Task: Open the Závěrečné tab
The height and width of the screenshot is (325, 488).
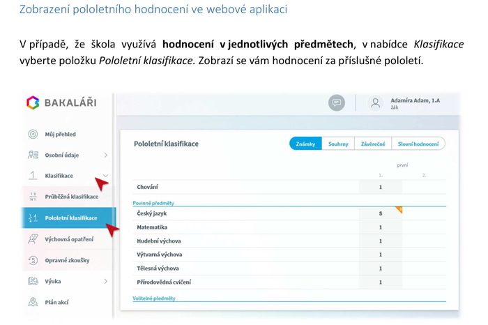Action: pyautogui.click(x=373, y=144)
